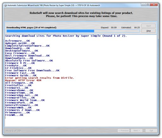Click the FreewareApp.net...OK line
This screenshot has height=138, width=162.
click(22, 95)
